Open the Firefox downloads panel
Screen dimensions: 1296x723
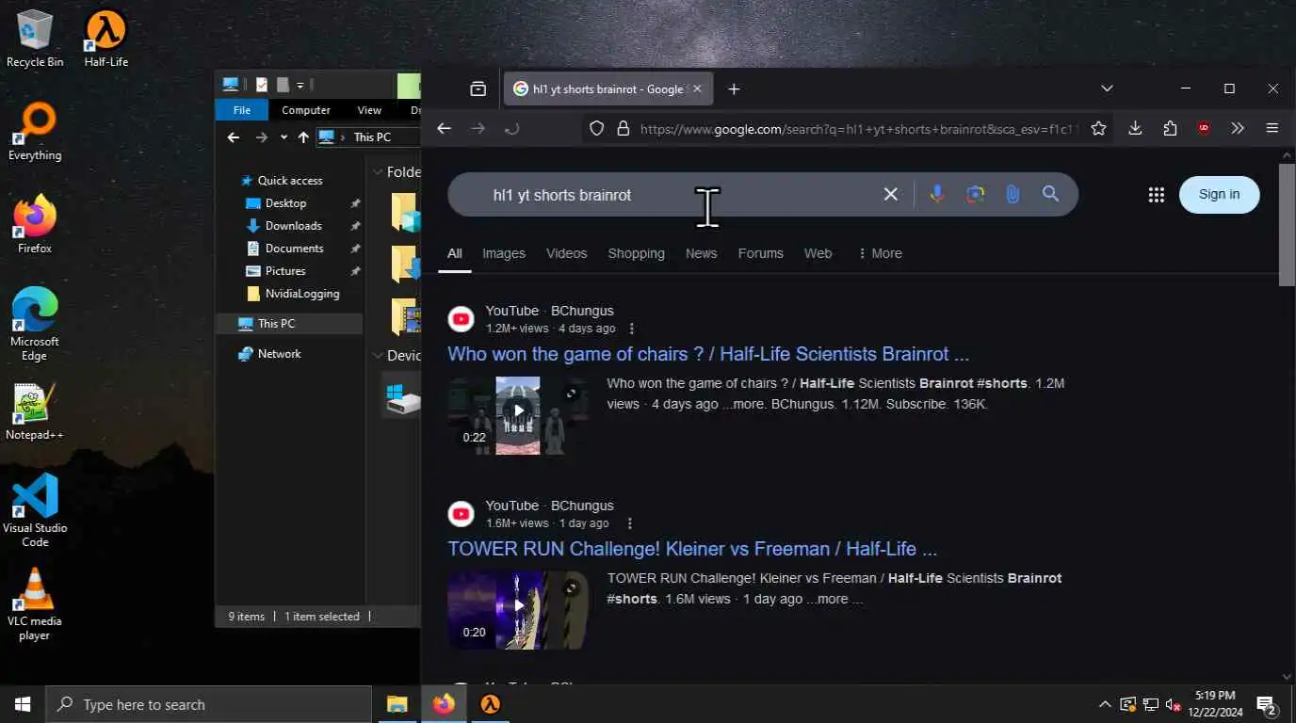pyautogui.click(x=1135, y=129)
